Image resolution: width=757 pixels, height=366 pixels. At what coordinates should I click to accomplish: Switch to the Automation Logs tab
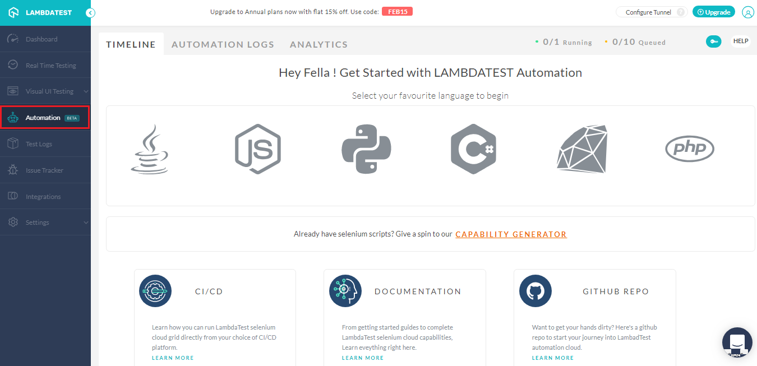tap(223, 44)
